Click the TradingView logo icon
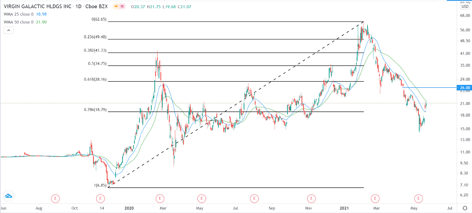472x213 pixels. (9, 196)
